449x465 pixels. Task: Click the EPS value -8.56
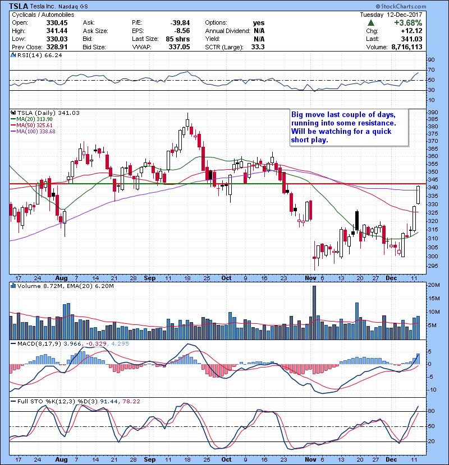182,31
